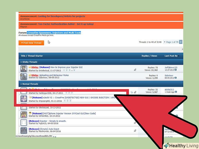199x149 pixels.
Task: Open CrossFire Spammers, Injectors and Multi Tools forum
Action: point(54,33)
